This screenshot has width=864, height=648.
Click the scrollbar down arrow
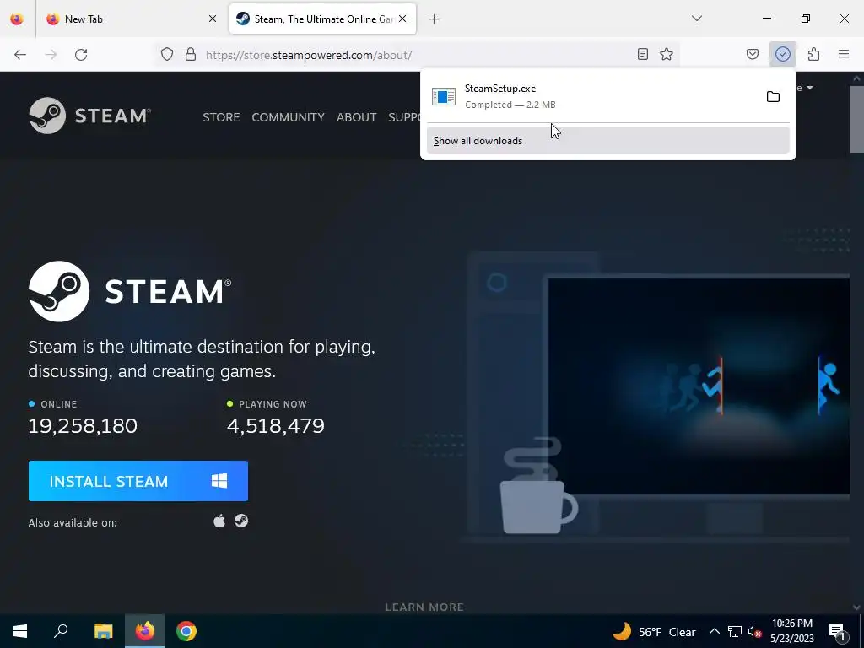tap(856, 607)
